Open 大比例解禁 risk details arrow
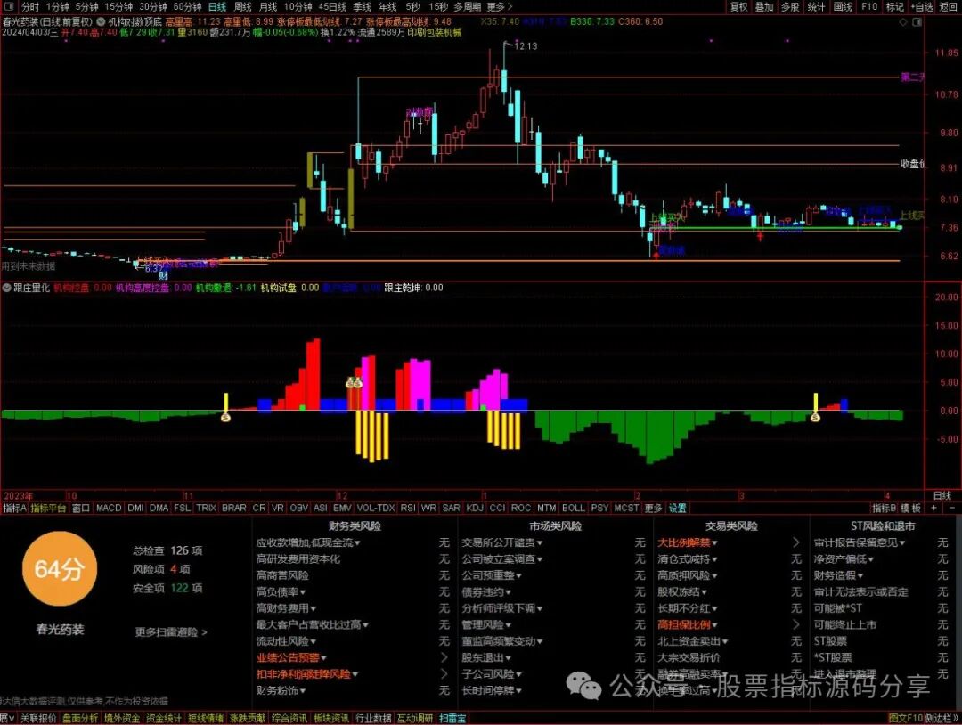Image resolution: width=962 pixels, height=725 pixels. click(795, 542)
